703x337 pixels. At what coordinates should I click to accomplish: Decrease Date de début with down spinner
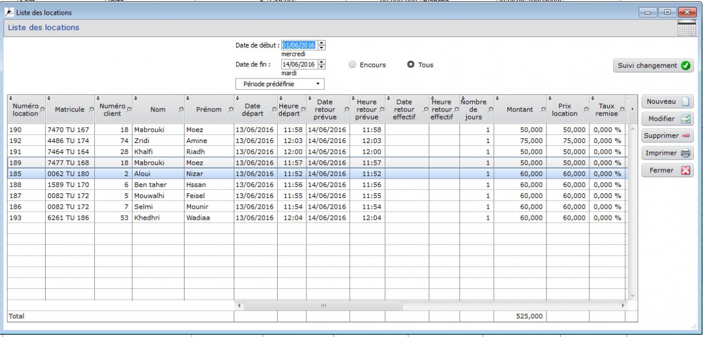[321, 47]
